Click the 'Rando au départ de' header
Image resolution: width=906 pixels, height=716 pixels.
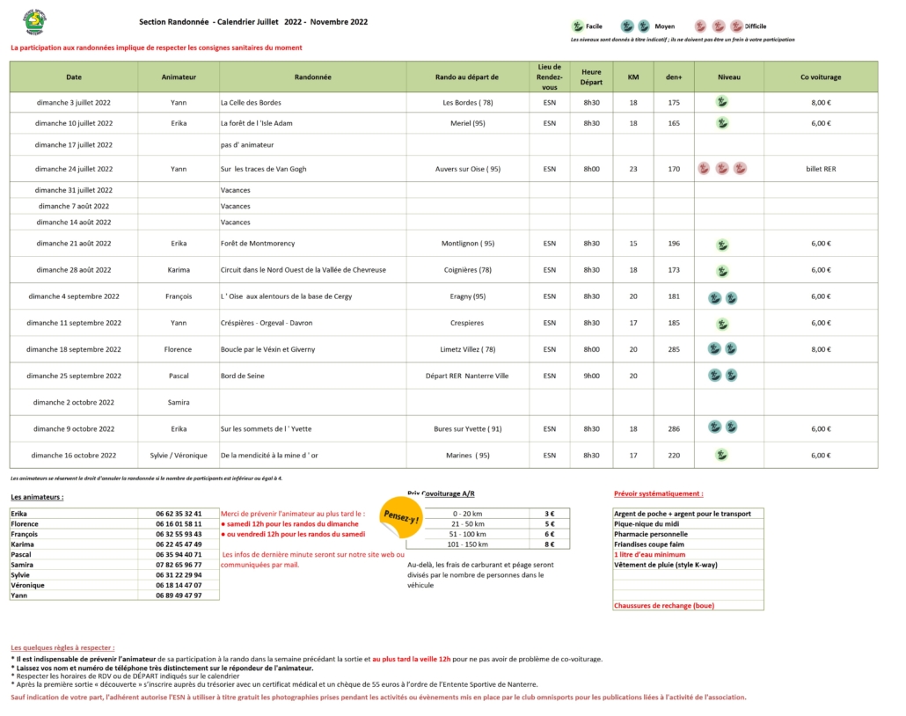pos(467,77)
